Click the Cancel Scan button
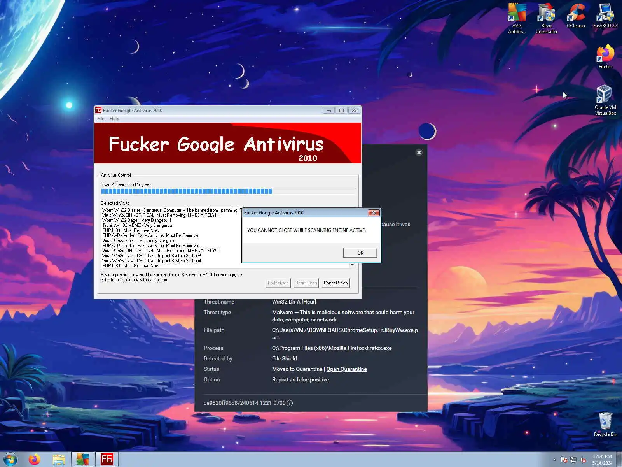The height and width of the screenshot is (467, 622). click(x=336, y=283)
